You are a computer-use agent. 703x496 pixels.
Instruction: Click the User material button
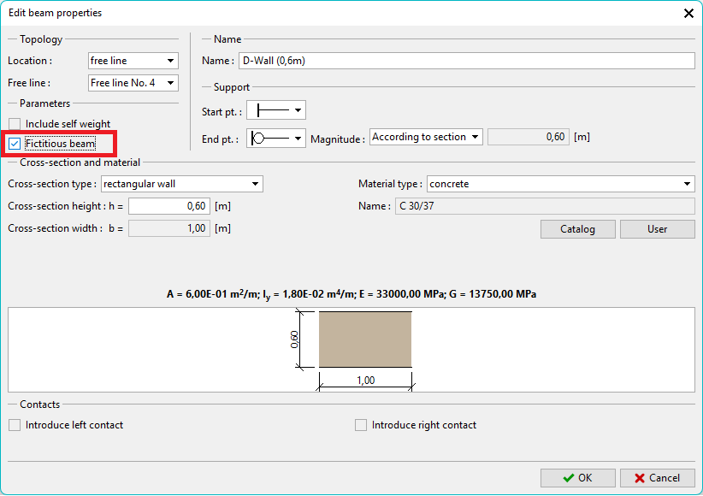[x=657, y=229]
